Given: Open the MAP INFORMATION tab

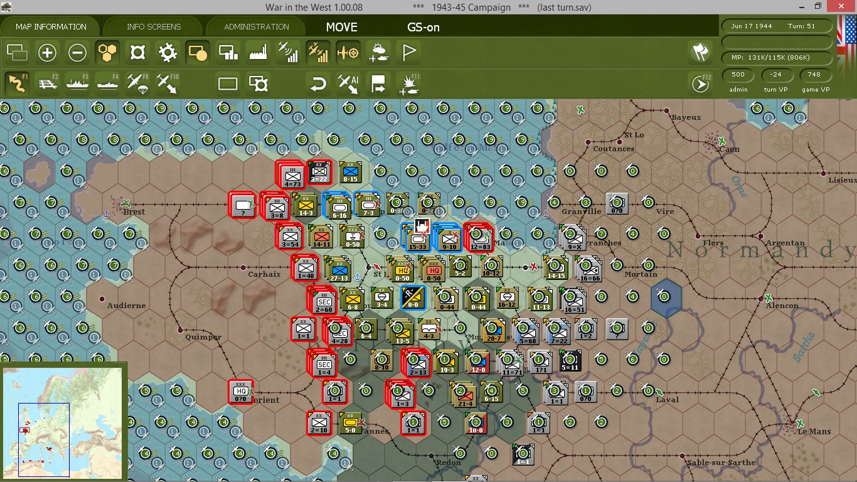Looking at the screenshot, I should click(x=51, y=27).
